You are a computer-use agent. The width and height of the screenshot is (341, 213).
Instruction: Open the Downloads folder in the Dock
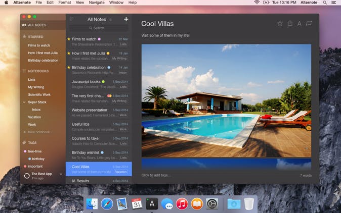234,204
